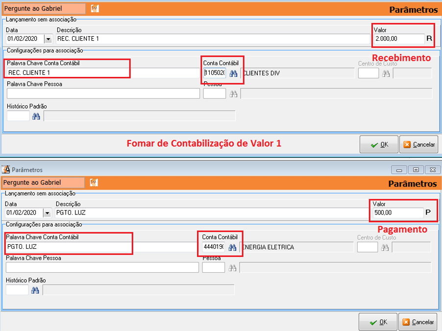Click Histórico Padrão binoculars in the REC. CLIENTE 1 dialog
442x331 pixels.
pyautogui.click(x=36, y=117)
